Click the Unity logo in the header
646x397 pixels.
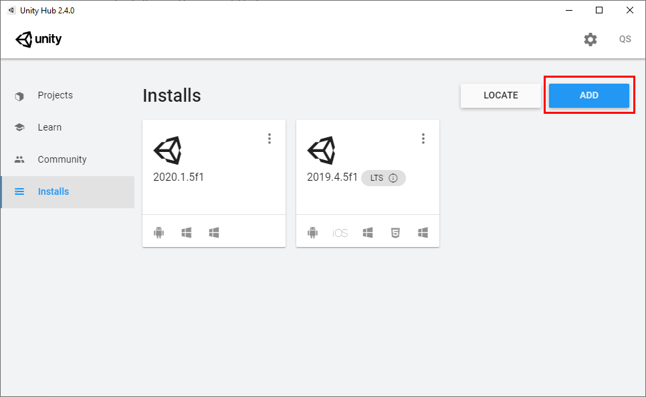tap(39, 39)
